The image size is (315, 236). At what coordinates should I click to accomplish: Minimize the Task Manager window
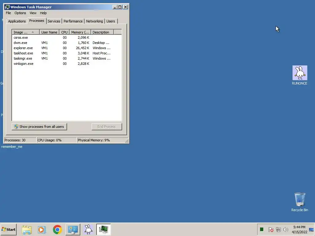pyautogui.click(x=115, y=7)
